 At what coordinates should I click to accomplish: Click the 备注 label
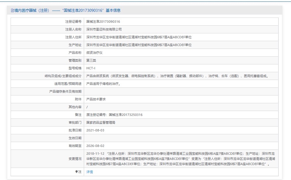[x=78, y=115]
